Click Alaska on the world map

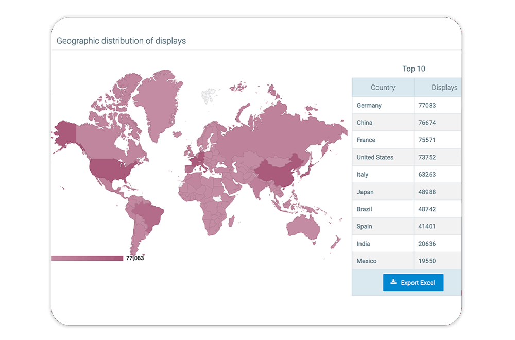pyautogui.click(x=65, y=133)
